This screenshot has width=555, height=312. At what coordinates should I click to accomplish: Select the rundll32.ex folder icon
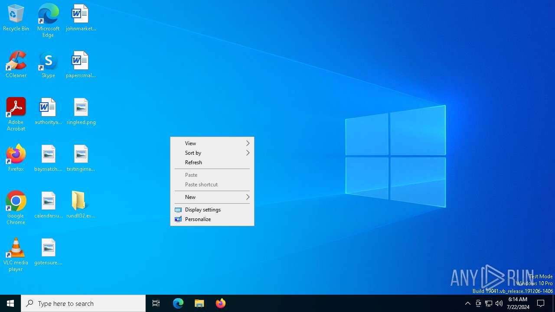pyautogui.click(x=81, y=205)
